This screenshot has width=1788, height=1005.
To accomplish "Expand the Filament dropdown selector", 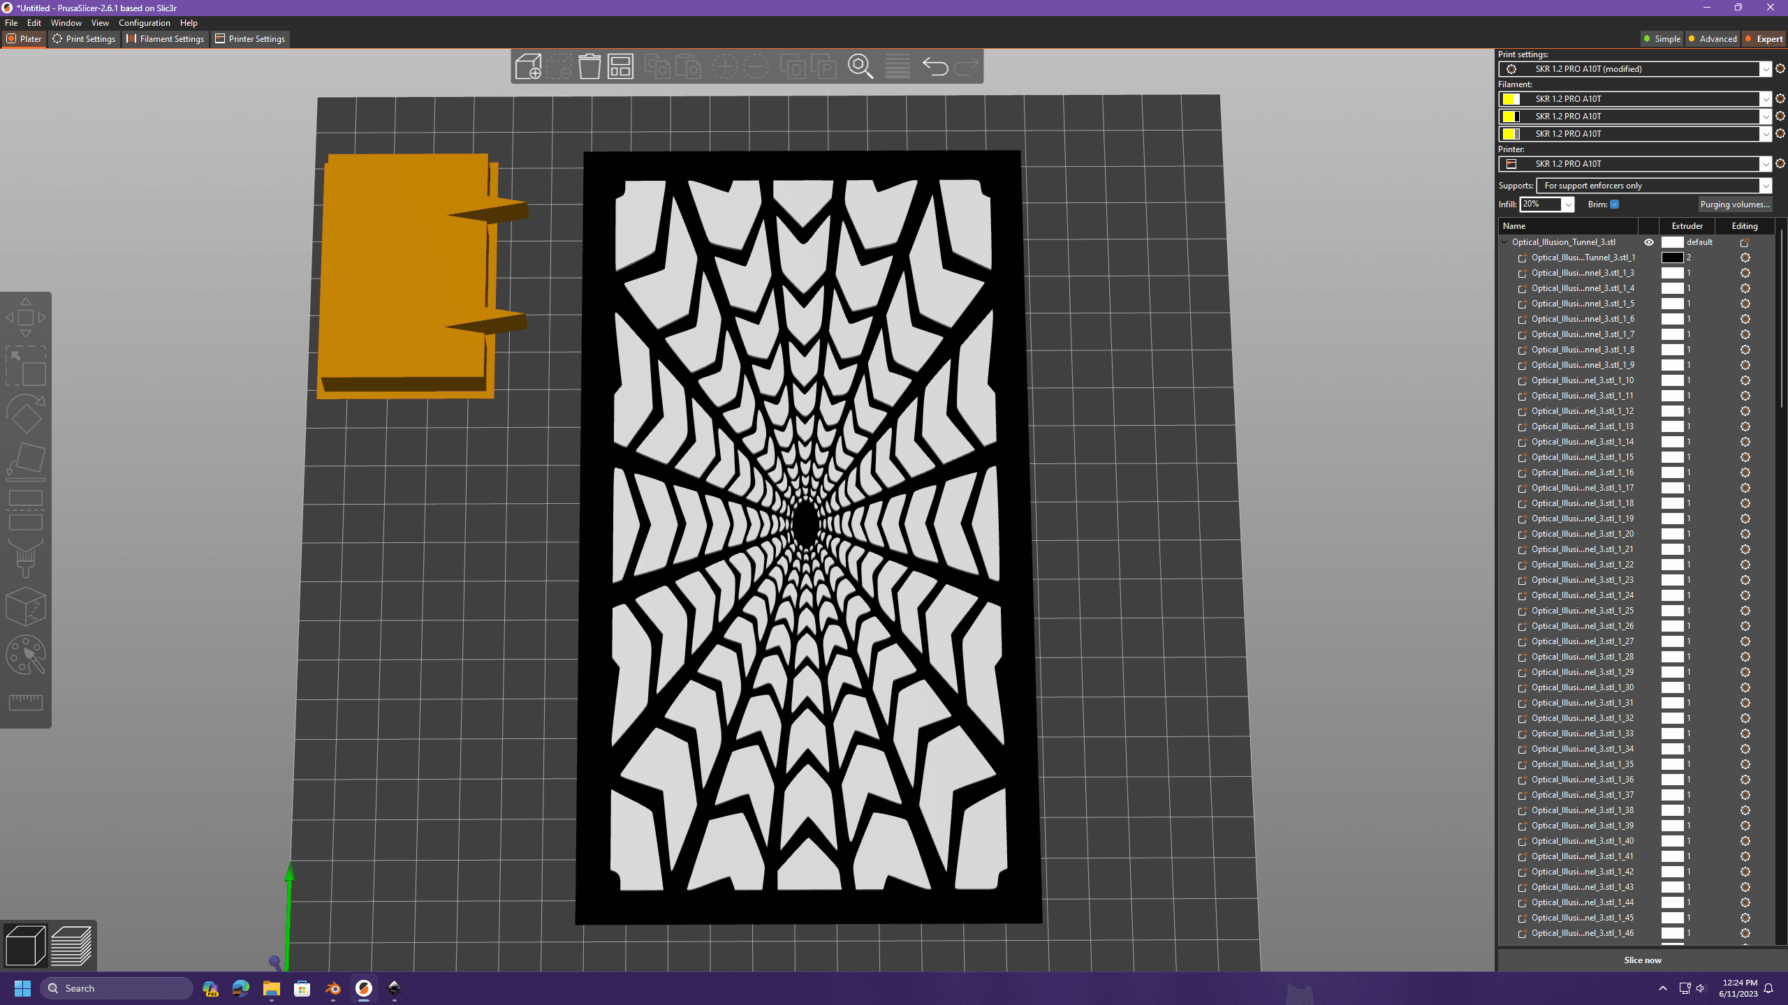I will point(1767,98).
